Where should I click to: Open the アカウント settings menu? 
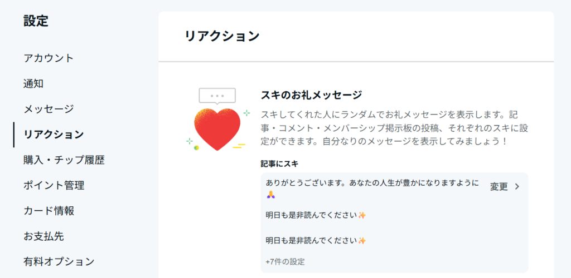[49, 58]
